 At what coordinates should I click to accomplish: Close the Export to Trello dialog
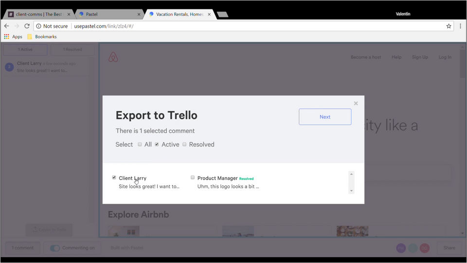pyautogui.click(x=356, y=103)
